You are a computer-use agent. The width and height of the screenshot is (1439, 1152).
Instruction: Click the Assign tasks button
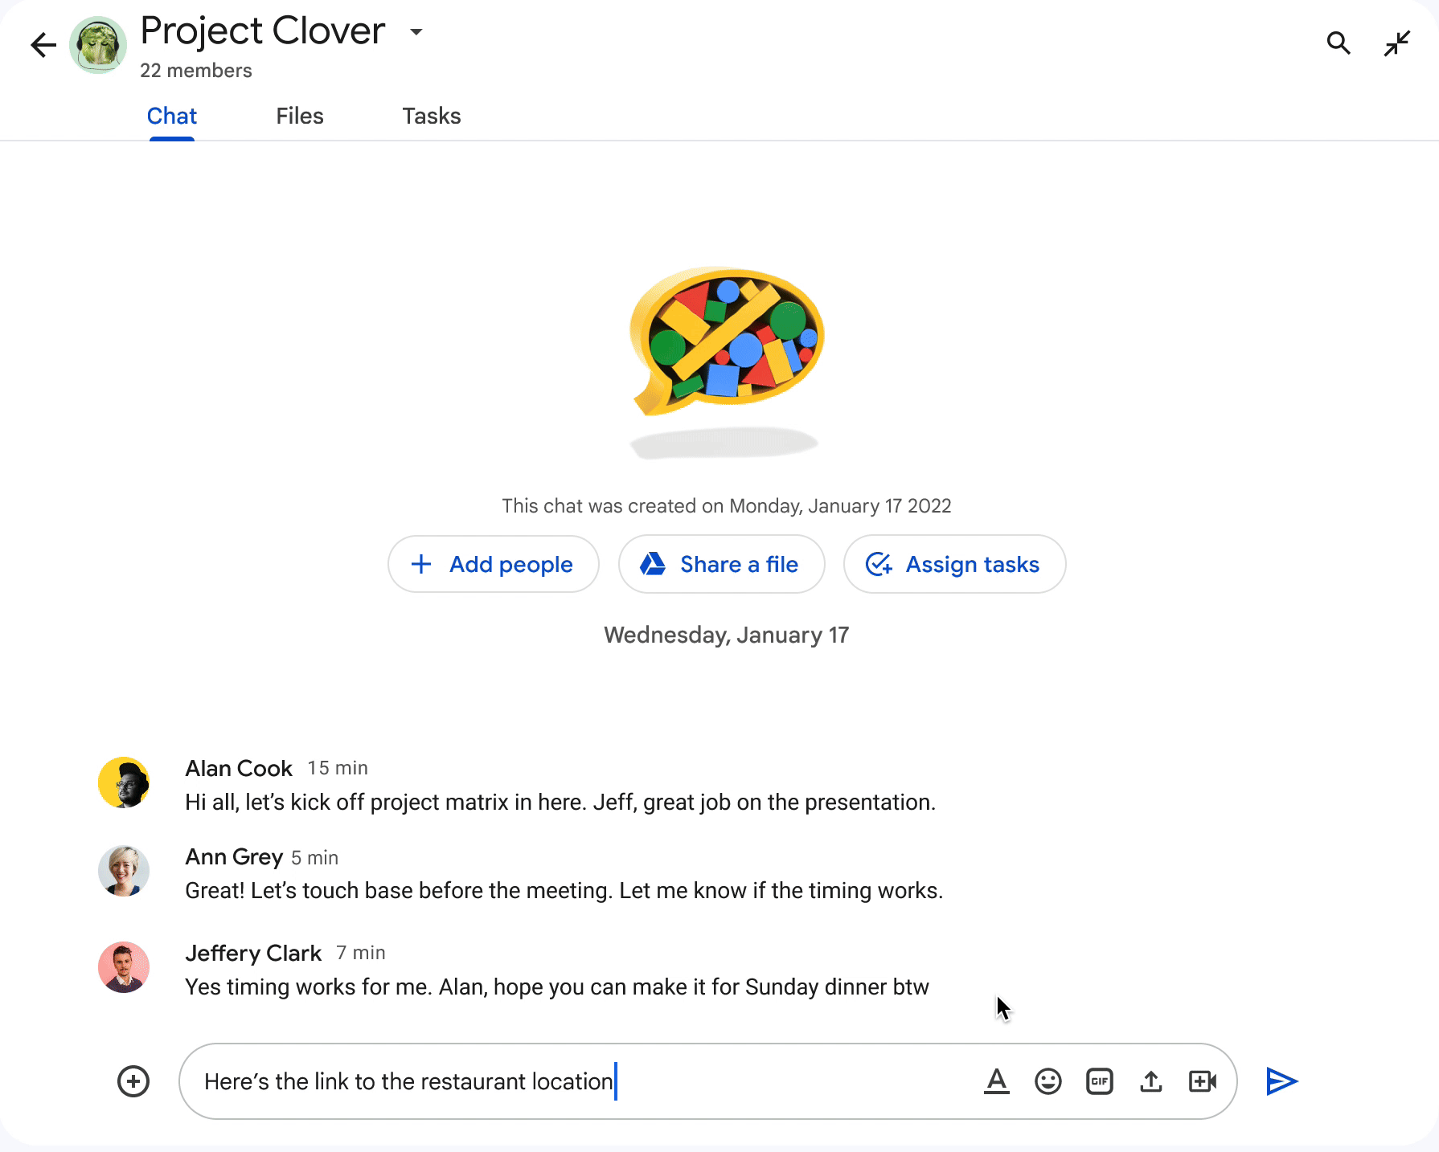(954, 564)
